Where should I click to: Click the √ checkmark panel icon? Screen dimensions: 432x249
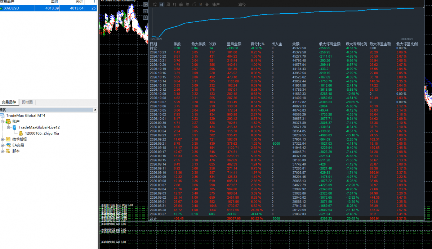(145, 11)
